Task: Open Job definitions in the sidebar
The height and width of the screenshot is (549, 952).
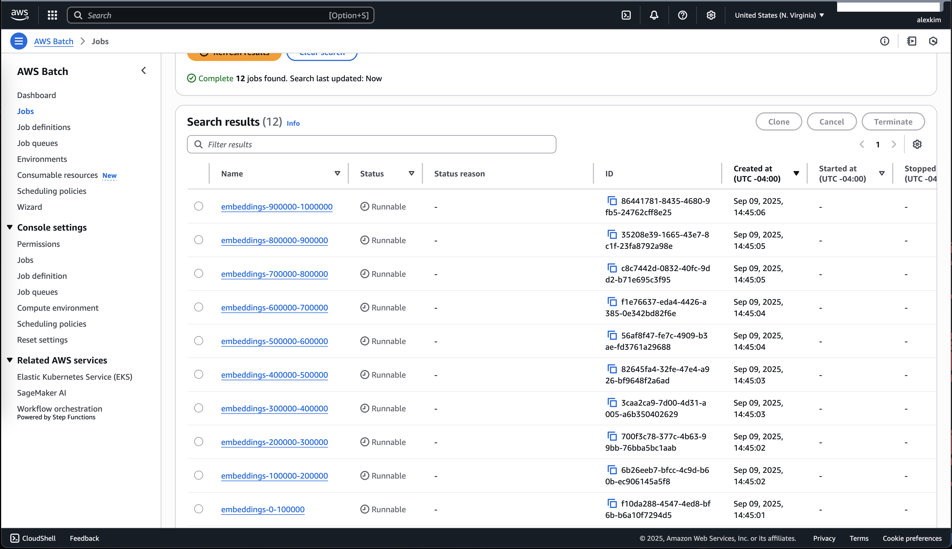Action: coord(44,127)
